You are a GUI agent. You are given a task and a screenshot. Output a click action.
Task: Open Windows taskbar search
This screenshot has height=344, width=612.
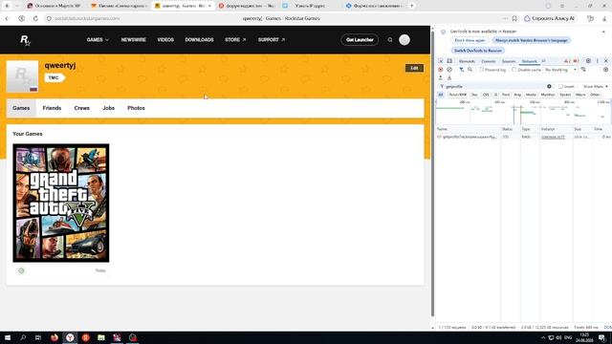tap(23, 337)
